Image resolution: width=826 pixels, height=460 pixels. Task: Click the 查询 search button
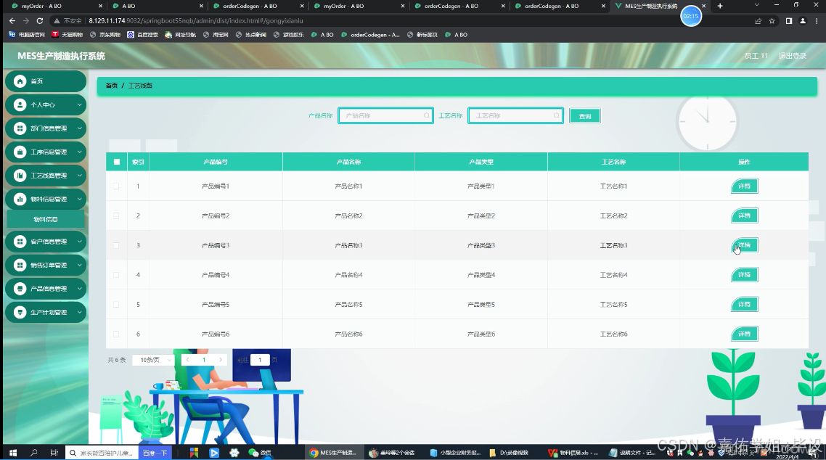(584, 115)
